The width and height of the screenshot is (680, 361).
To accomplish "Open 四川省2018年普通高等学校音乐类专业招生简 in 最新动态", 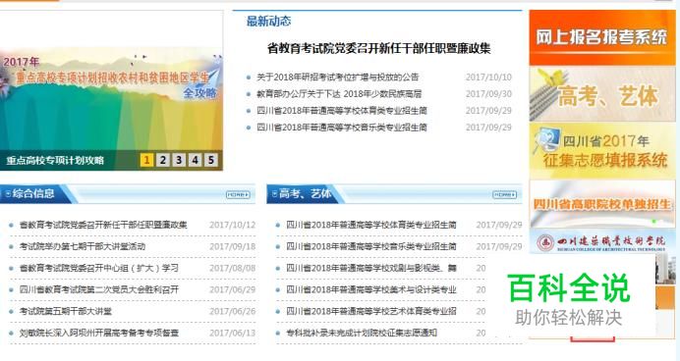I will [342, 128].
